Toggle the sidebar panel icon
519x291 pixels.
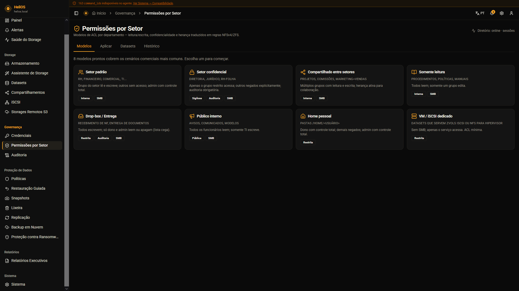pos(76,13)
